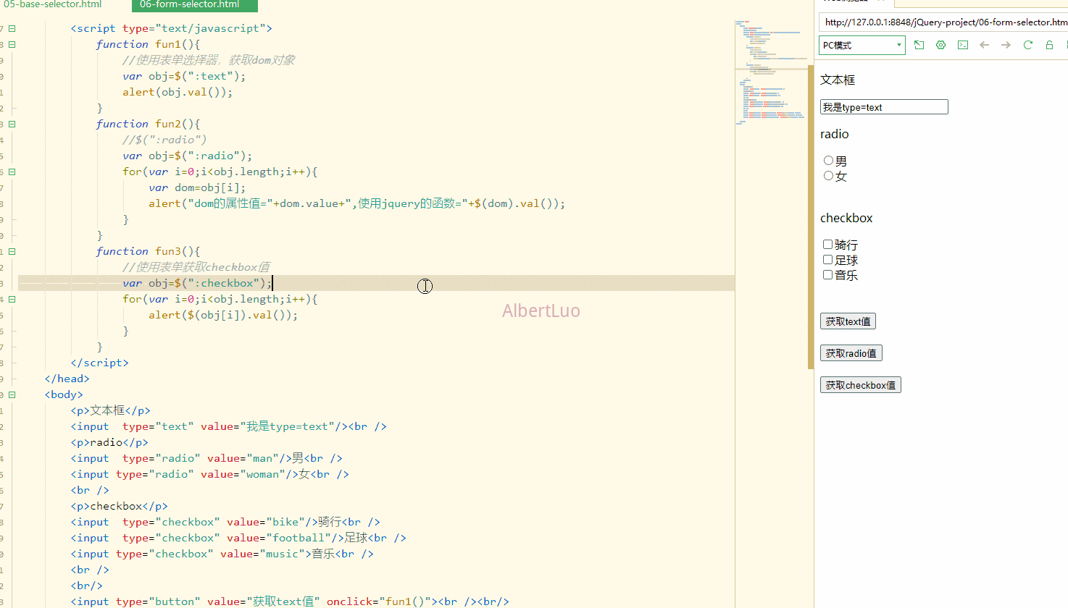
Task: Open the console icon in the preview toolbar
Action: (x=962, y=45)
